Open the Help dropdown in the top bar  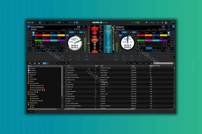pos(159,22)
